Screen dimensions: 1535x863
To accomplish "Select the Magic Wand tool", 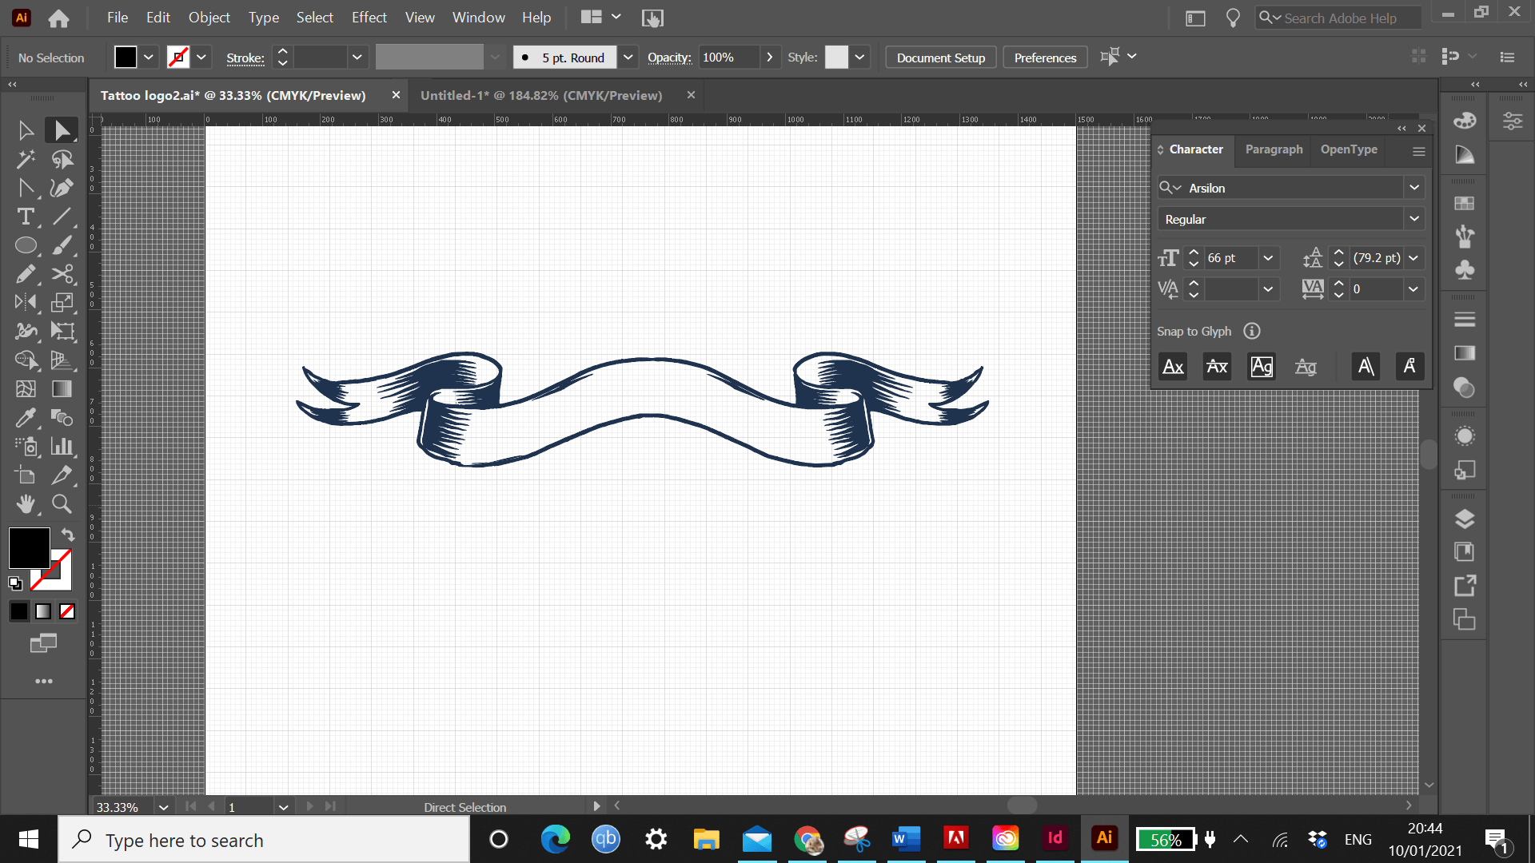I will point(26,159).
